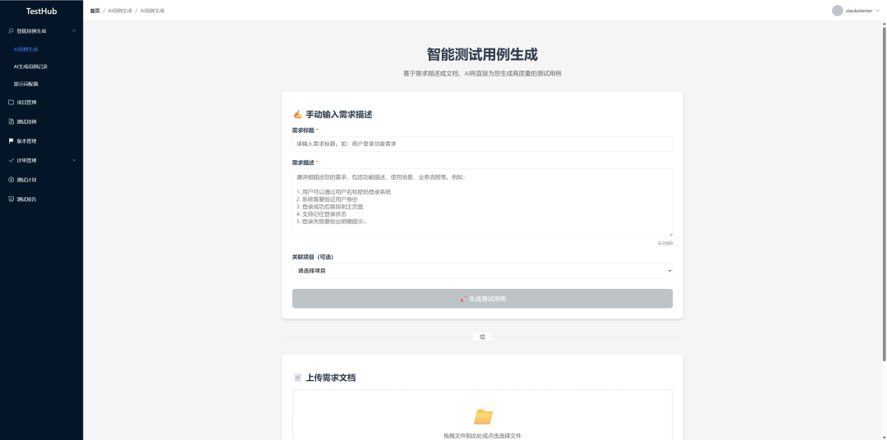Click the middle AI用例生成 breadcrumb
Screen dimensions: 887x440
[120, 11]
